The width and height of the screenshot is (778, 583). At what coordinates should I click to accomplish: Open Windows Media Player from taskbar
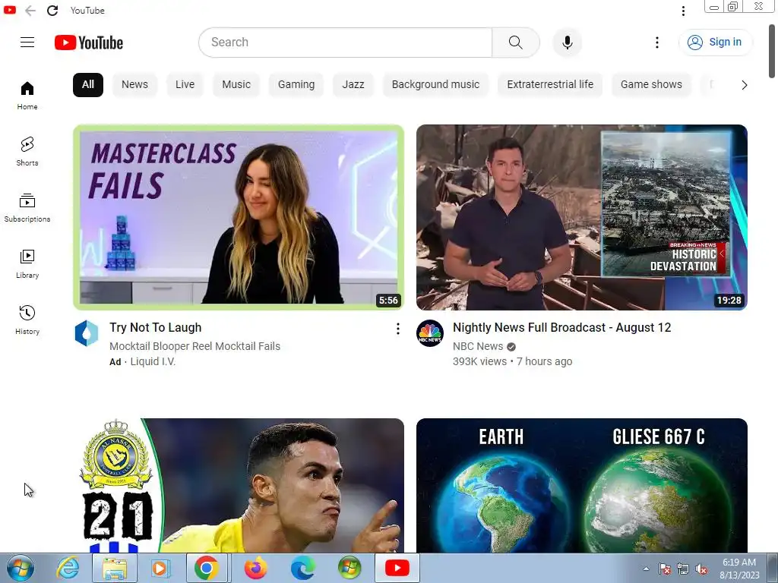pyautogui.click(x=160, y=568)
